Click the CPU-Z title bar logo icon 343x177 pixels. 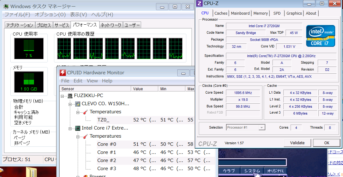pos(200,3)
